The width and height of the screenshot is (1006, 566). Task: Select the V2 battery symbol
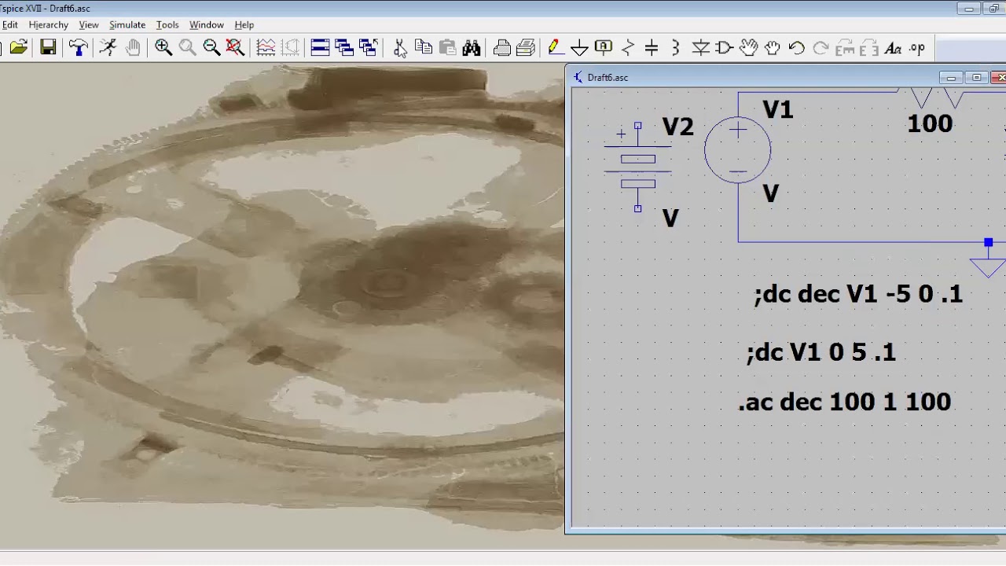click(637, 167)
